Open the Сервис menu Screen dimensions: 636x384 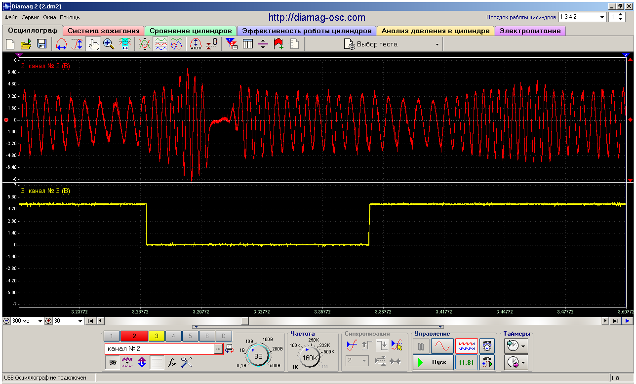coord(31,17)
